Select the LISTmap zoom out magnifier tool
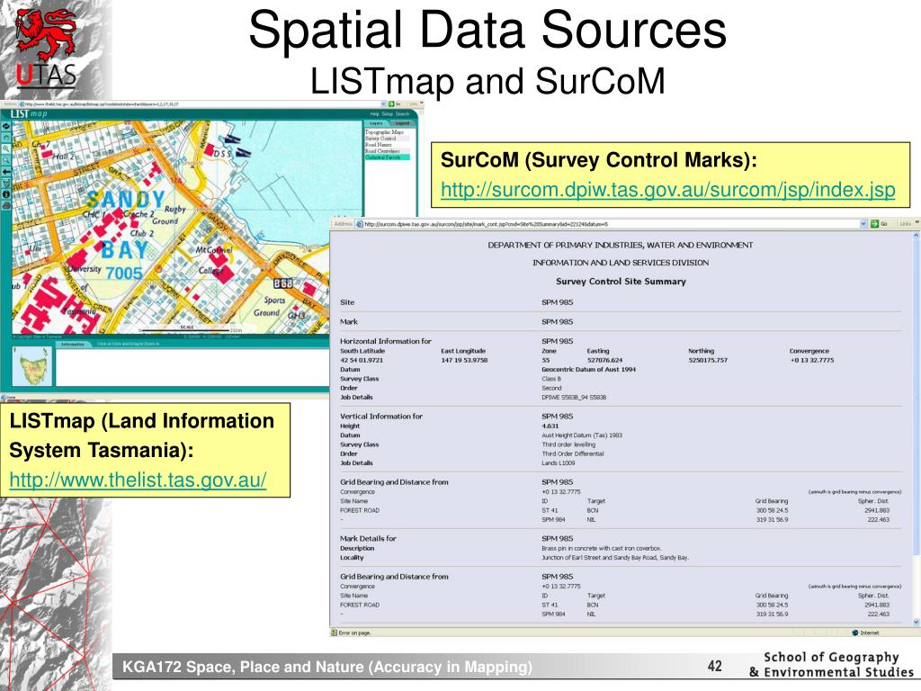 pyautogui.click(x=6, y=160)
